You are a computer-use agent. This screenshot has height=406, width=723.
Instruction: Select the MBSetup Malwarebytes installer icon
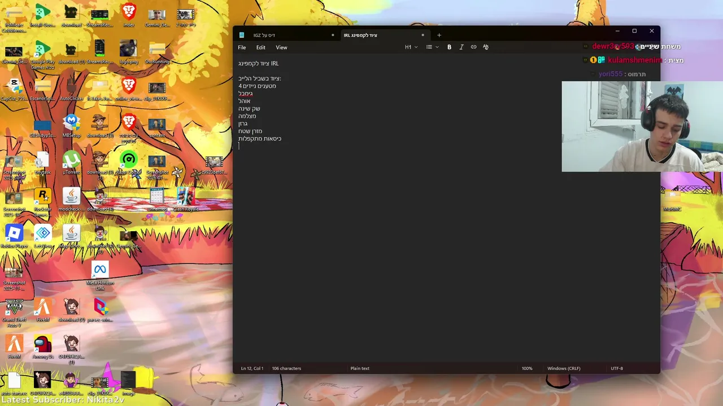click(x=71, y=126)
